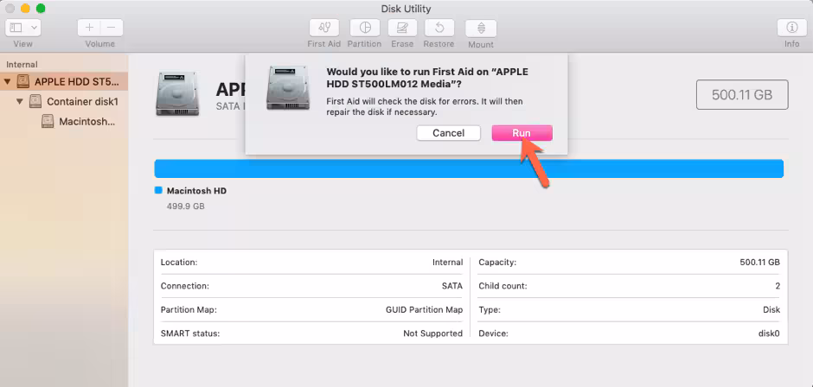Click the blue Macintosh HD legend square
Screen dimensions: 813x387
click(x=158, y=191)
